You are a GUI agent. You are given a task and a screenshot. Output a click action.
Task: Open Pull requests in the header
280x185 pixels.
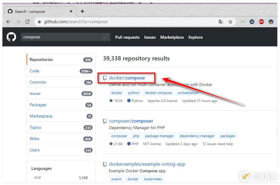(127, 37)
